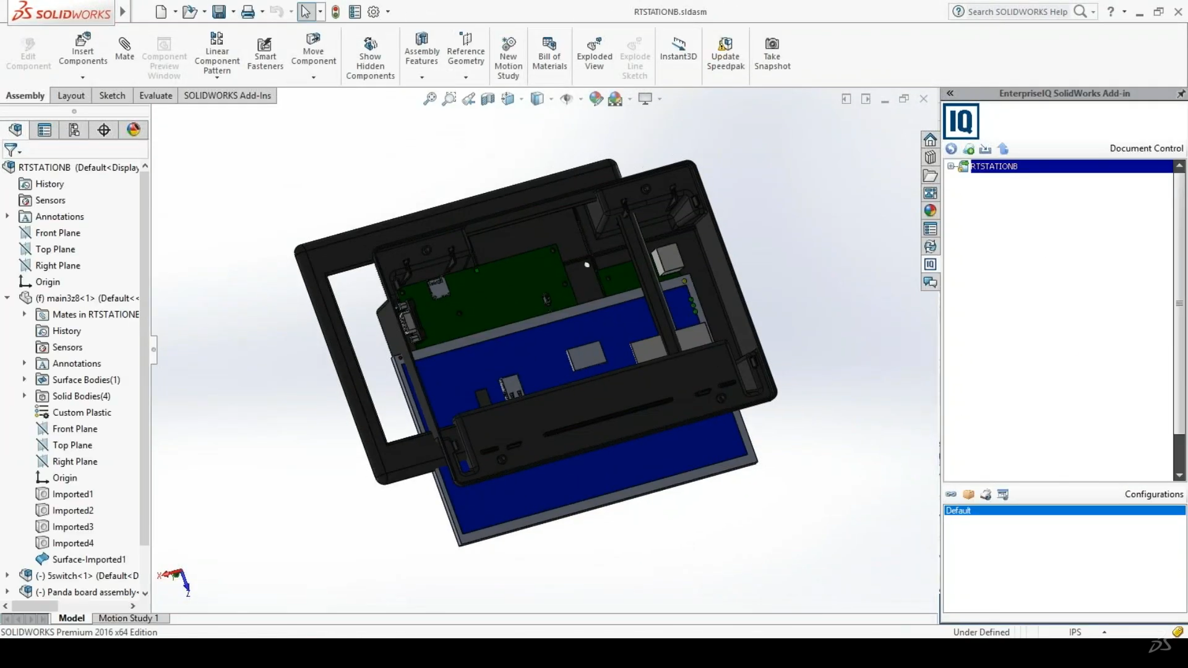Activate Move Component tool
1188x668 pixels.
coord(313,49)
